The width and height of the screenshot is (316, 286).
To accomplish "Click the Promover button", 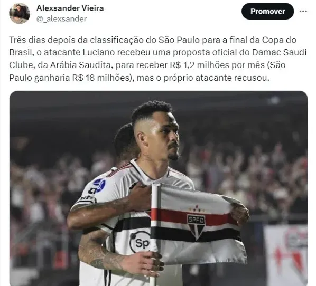I will [267, 11].
